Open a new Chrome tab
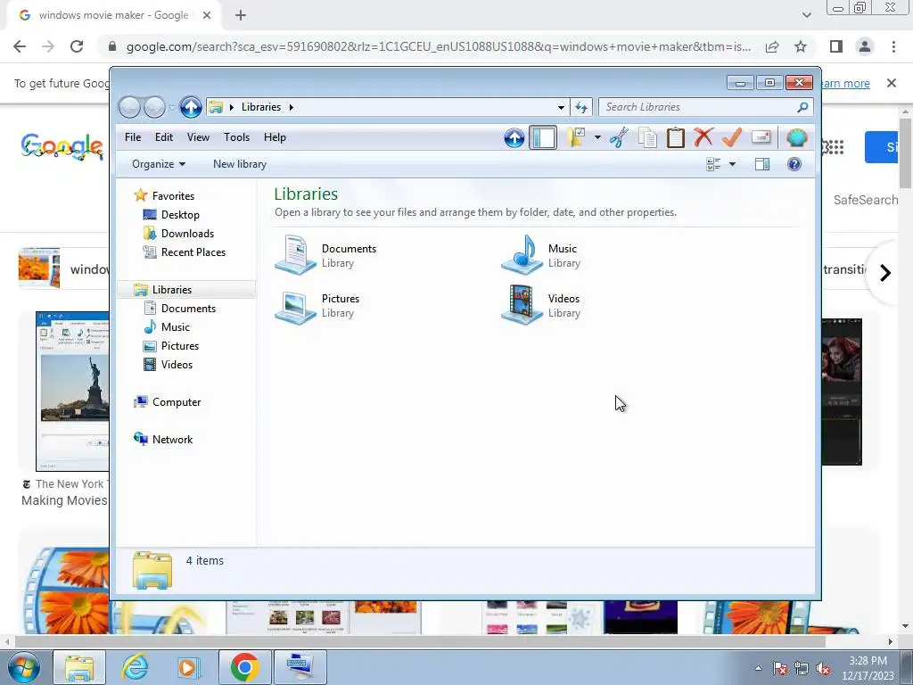This screenshot has height=685, width=913. coord(241,15)
